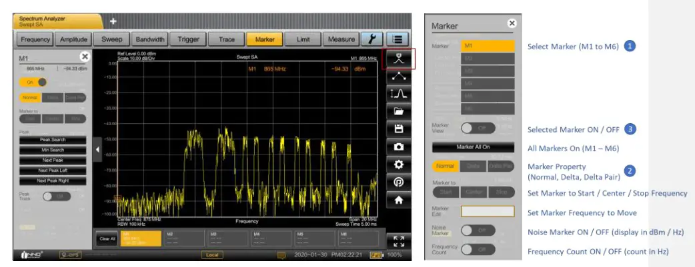Click the Local button in the status bar
This screenshot has width=695, height=267.
tap(212, 256)
